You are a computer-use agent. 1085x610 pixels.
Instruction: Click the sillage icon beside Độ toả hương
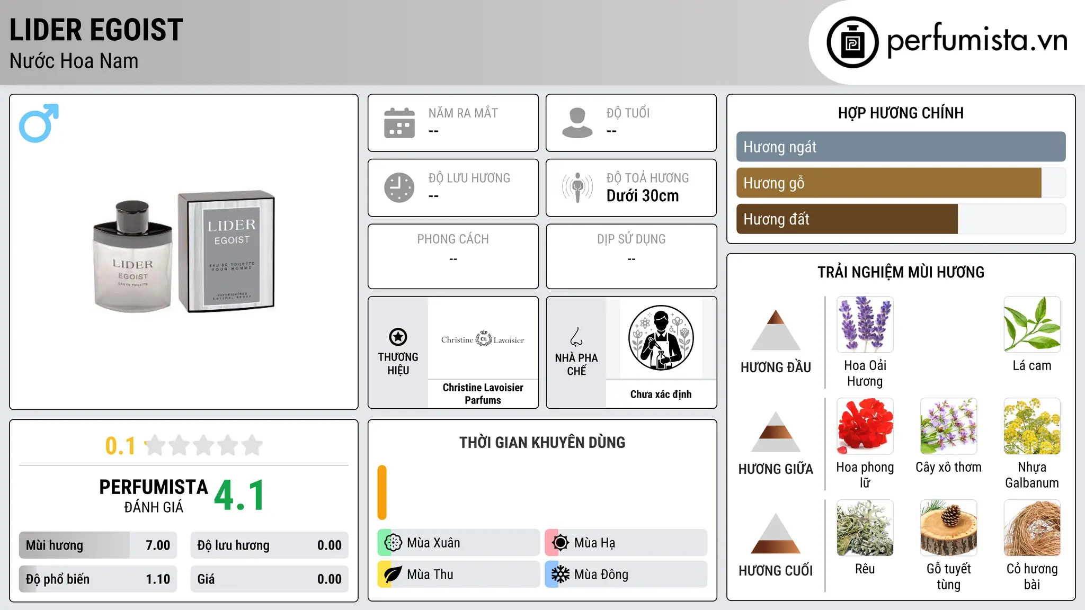click(x=577, y=187)
